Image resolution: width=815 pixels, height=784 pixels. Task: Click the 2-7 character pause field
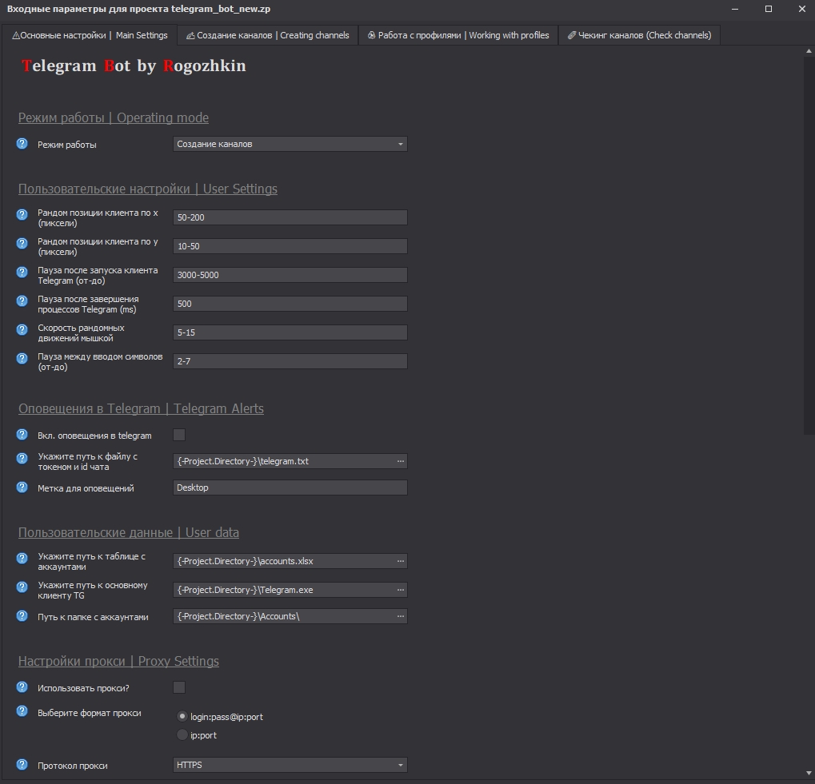290,361
